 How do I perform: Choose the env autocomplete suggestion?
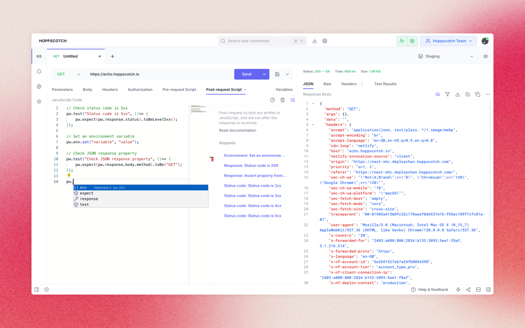[141, 188]
